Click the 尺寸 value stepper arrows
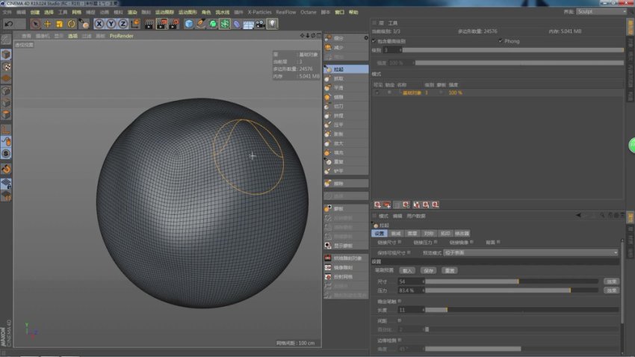The image size is (635, 357). tap(423, 281)
